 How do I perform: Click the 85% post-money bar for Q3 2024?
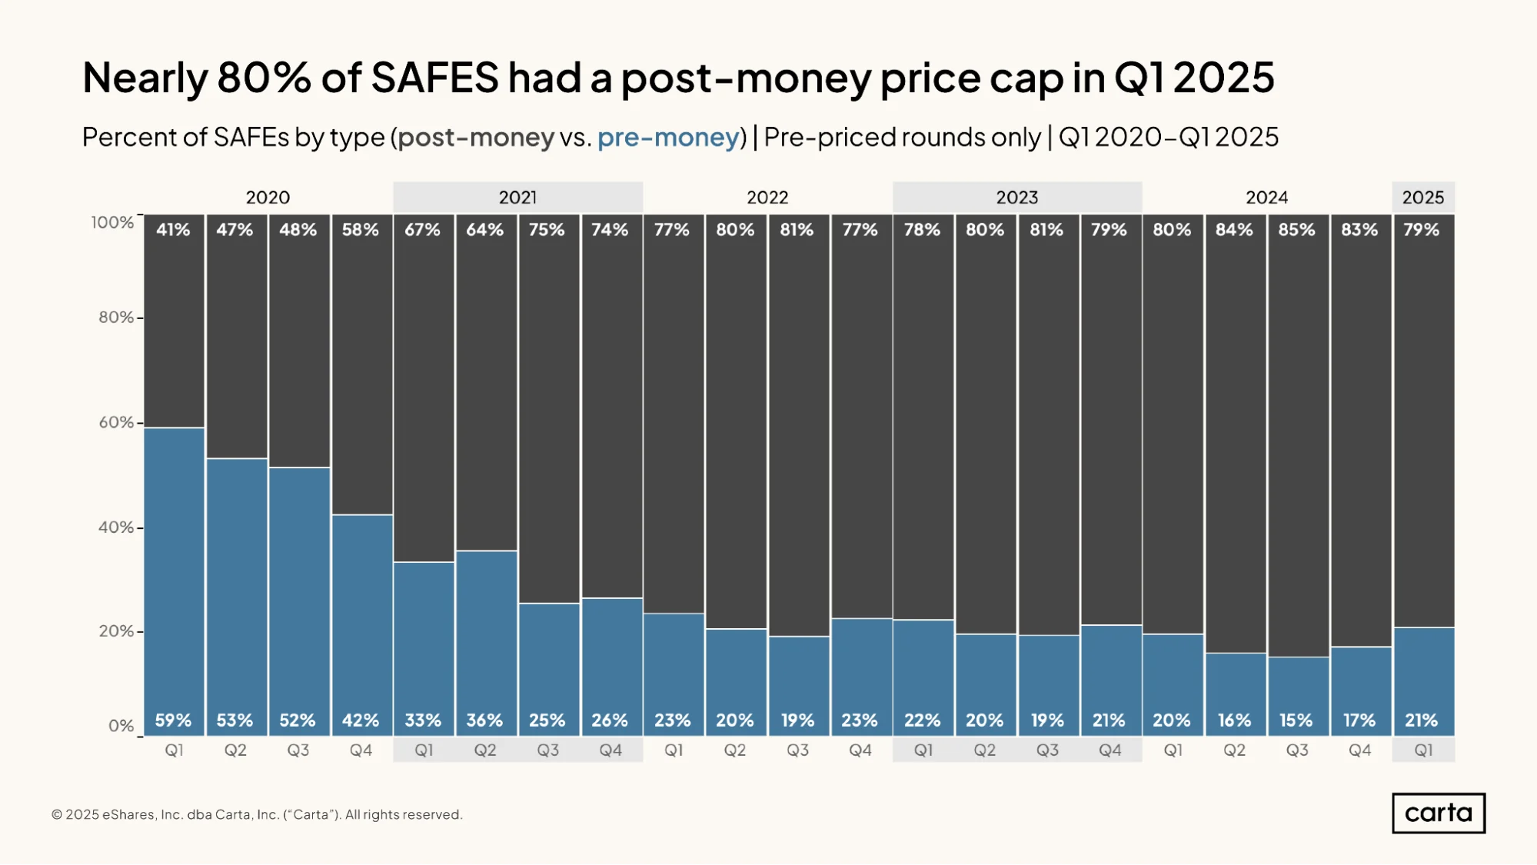tap(1298, 435)
